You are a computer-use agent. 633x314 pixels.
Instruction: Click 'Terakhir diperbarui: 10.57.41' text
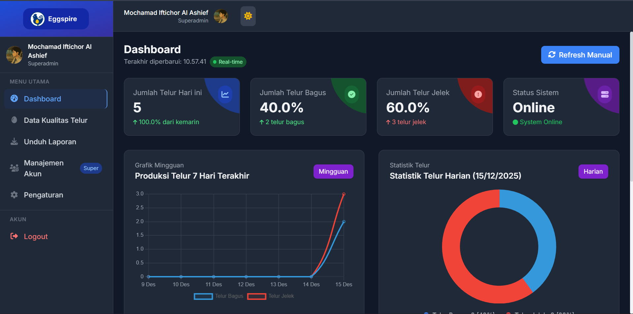tap(165, 62)
